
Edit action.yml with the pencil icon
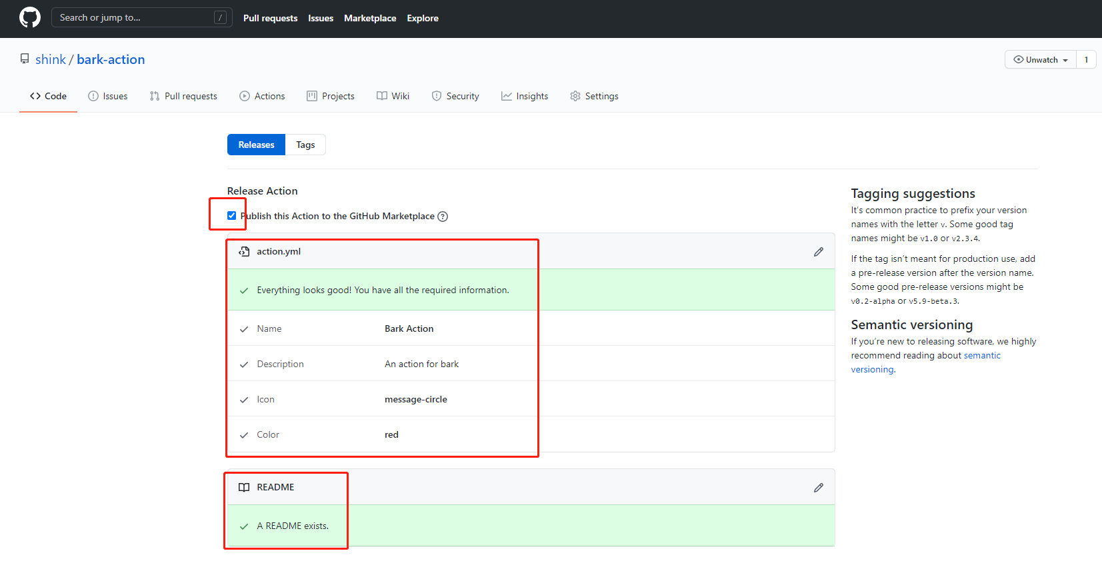pos(819,252)
